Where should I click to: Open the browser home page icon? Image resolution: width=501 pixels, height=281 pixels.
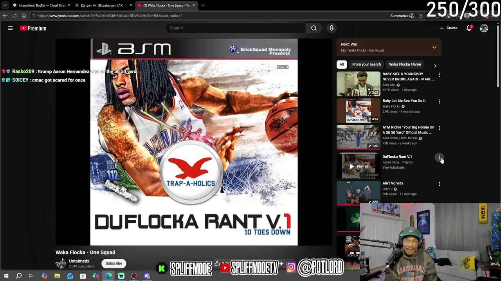[x=24, y=16]
